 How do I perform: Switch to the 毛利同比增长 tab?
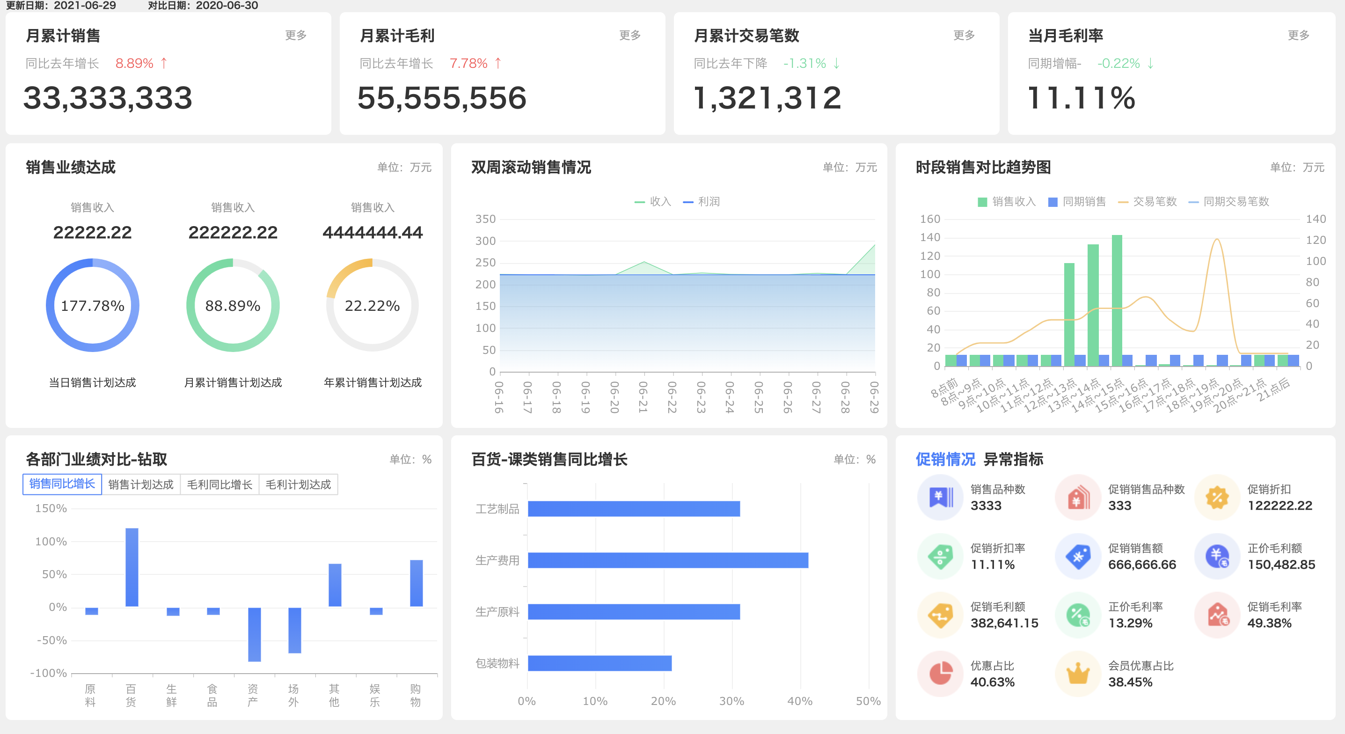[x=219, y=484]
